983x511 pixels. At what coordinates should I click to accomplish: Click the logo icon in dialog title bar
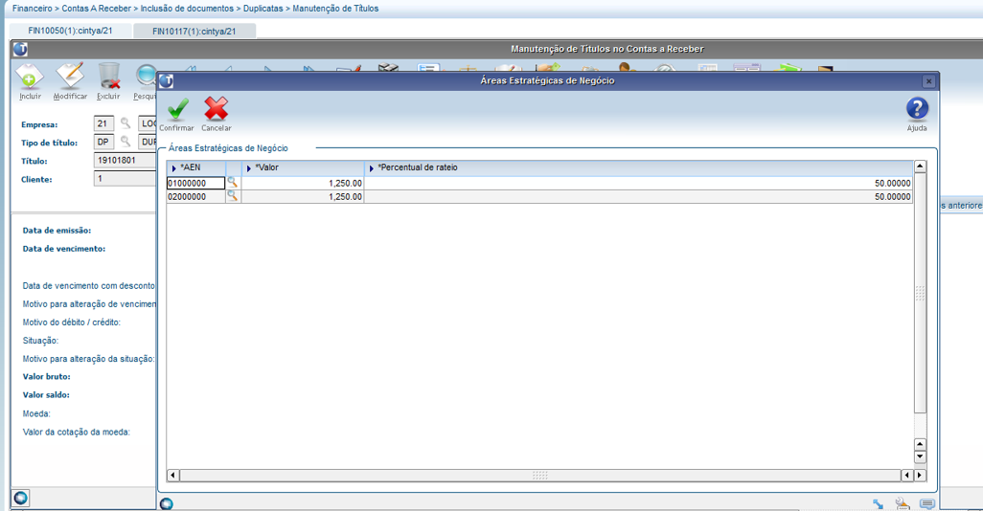(166, 80)
